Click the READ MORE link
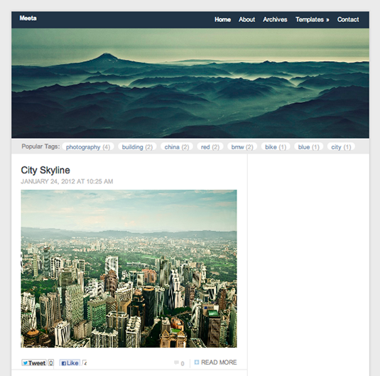 pos(219,362)
